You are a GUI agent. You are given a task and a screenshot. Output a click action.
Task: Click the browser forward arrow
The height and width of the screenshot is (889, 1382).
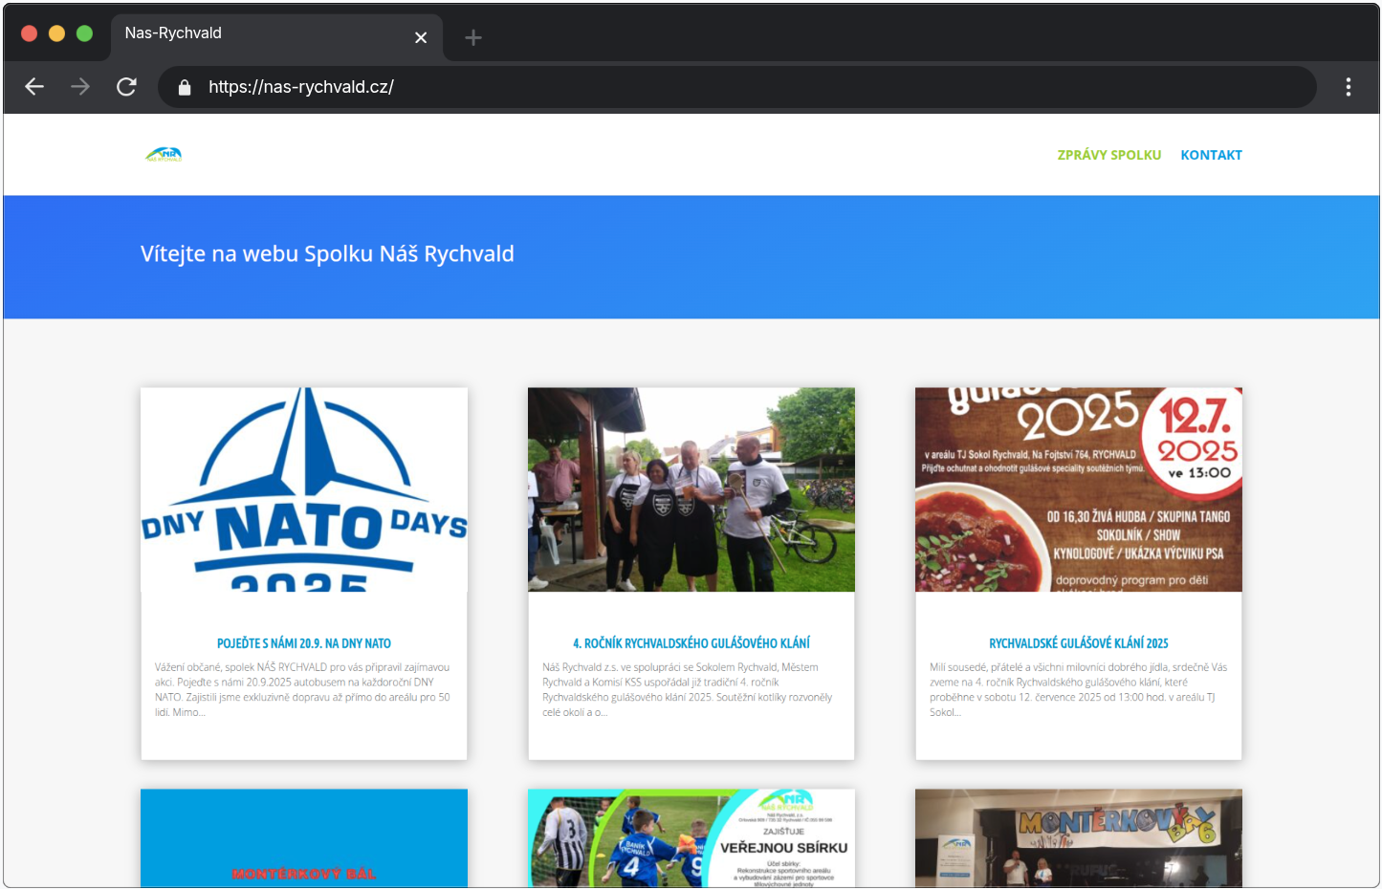point(80,87)
